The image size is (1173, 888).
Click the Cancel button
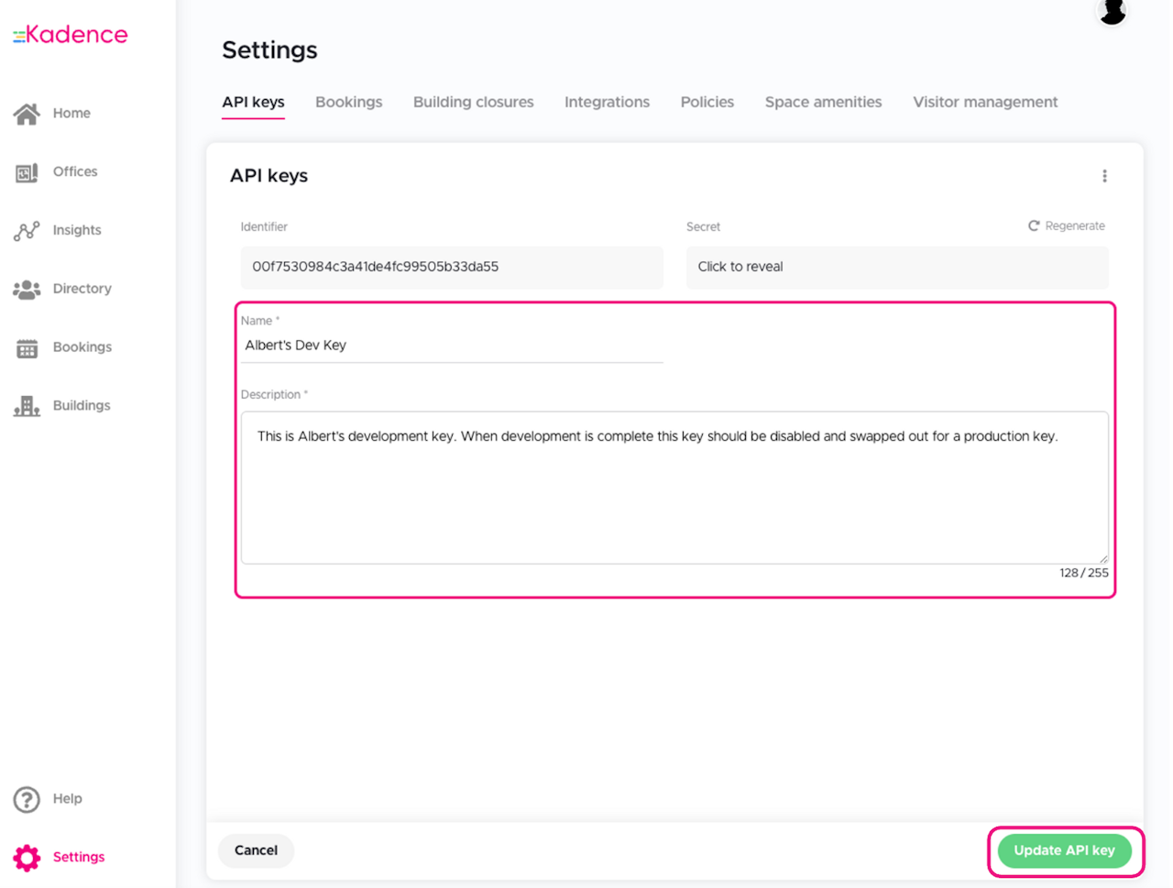pyautogui.click(x=256, y=850)
